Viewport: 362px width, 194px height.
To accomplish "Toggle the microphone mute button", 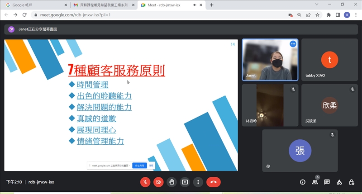I will click(145, 182).
